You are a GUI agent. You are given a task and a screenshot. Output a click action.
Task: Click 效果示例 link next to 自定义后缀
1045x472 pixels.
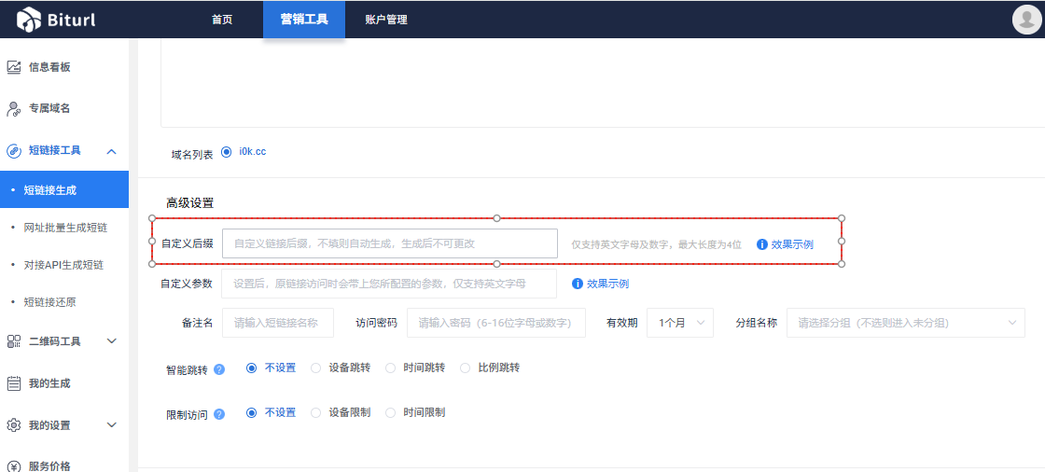point(791,244)
